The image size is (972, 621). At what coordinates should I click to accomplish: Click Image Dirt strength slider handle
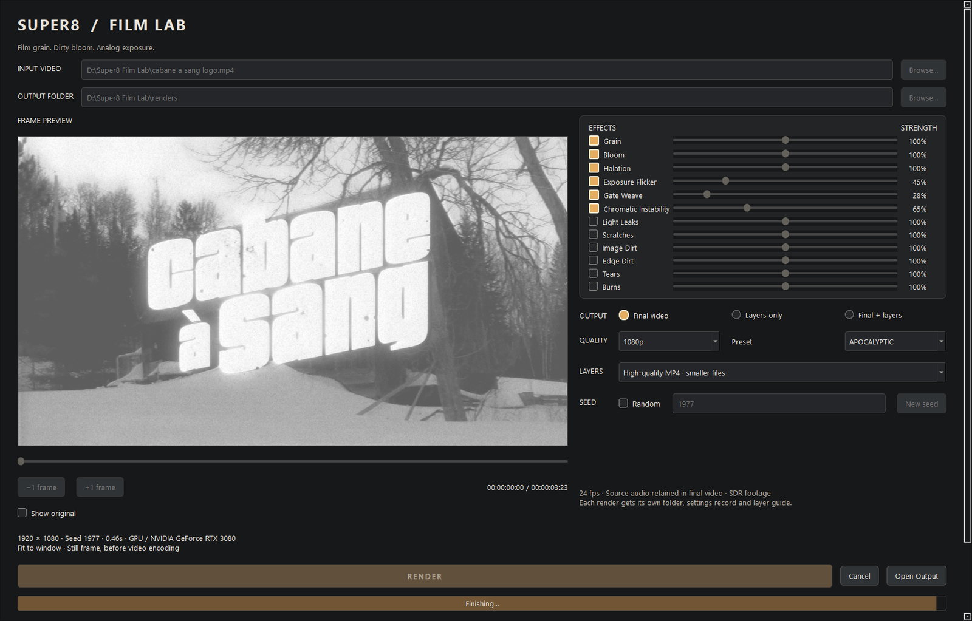pos(785,247)
